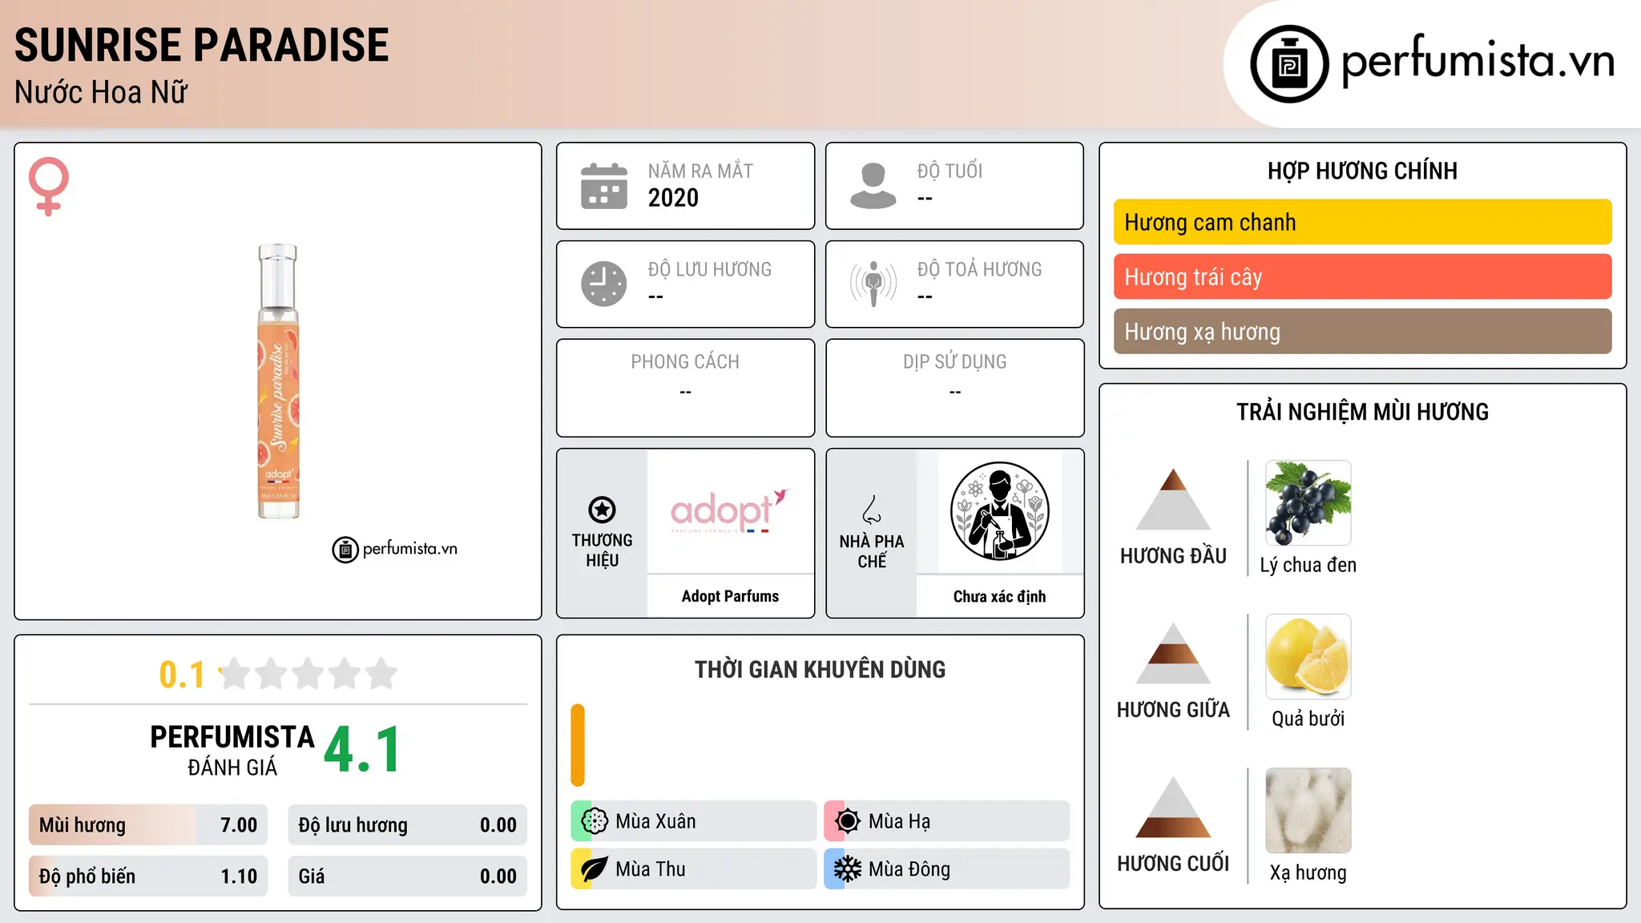The height and width of the screenshot is (923, 1641).
Task: Click the five-star rating icons
Action: (308, 674)
